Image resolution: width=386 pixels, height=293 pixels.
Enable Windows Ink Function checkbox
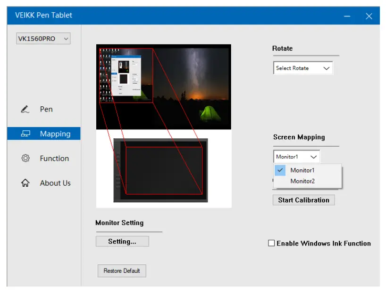click(x=271, y=243)
